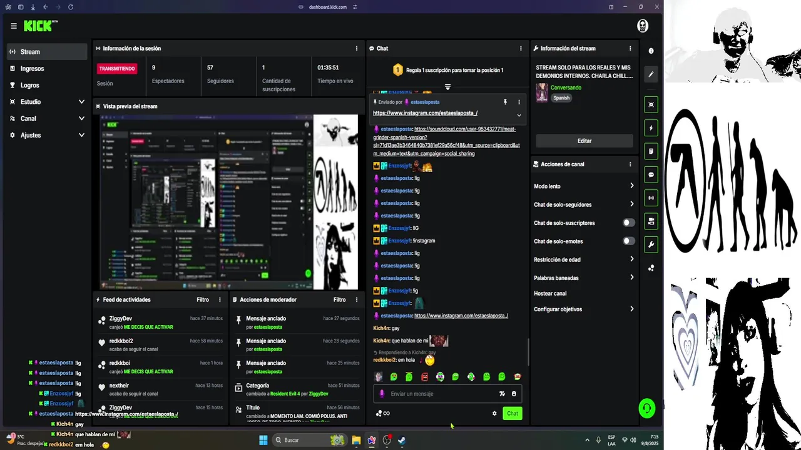The width and height of the screenshot is (801, 450).
Task: Click Hostear canal
Action: [x=550, y=293]
